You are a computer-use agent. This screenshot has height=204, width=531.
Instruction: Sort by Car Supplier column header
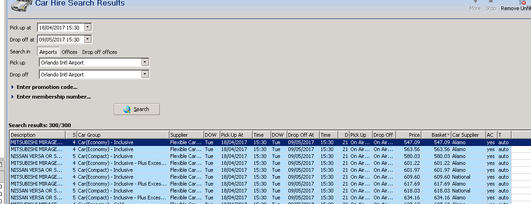pos(468,135)
